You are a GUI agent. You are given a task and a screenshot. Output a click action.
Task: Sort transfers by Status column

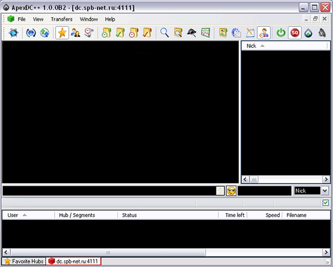[x=168, y=215]
